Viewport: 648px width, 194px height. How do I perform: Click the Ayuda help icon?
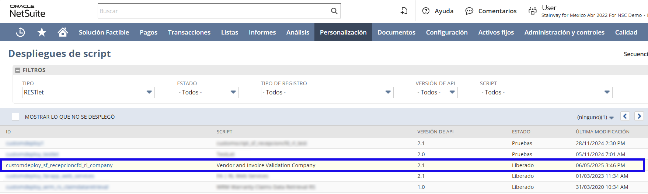426,11
